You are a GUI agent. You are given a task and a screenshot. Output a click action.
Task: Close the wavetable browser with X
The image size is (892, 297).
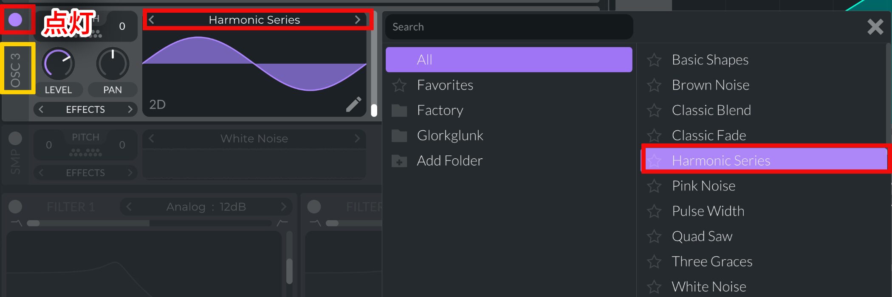pos(875,27)
